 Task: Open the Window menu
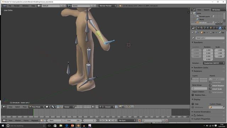tap(25, 6)
